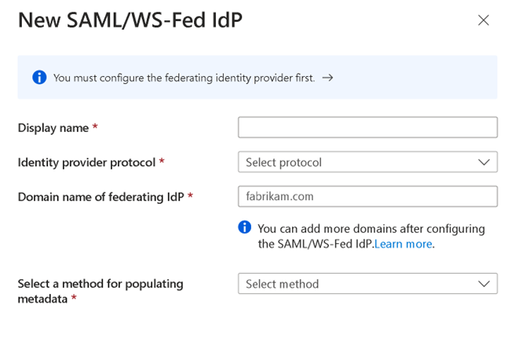Click the New SAML/WS-Fed IdP heading

coord(130,20)
